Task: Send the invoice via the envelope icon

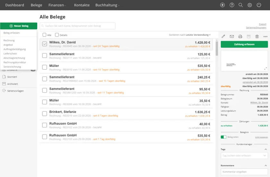Action: pyautogui.click(x=232, y=36)
